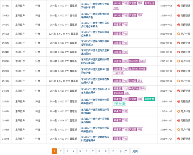Click the 用户评分 star icon for complaint 251863

click(179, 81)
